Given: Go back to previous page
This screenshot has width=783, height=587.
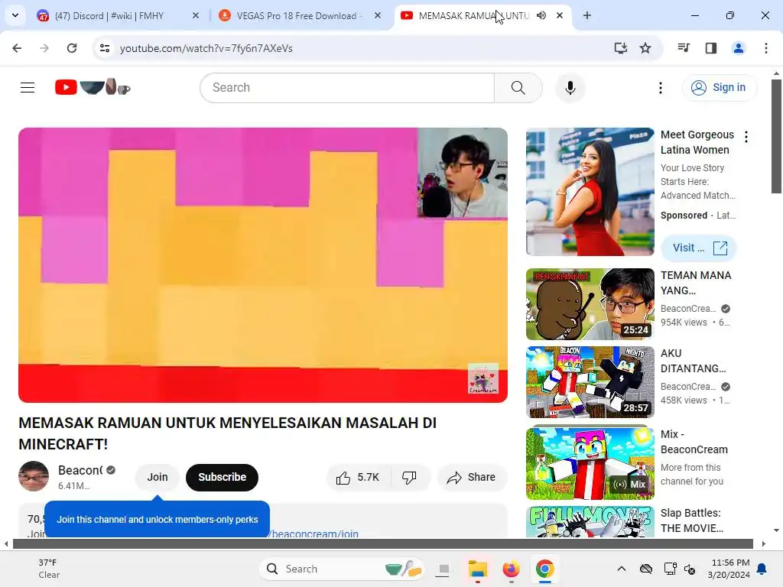Looking at the screenshot, I should pyautogui.click(x=17, y=48).
